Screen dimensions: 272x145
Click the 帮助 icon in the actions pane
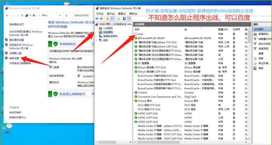point(255,68)
